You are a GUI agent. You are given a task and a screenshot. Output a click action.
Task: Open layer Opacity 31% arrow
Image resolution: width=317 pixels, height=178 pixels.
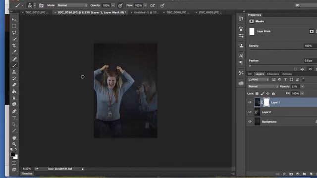coord(302,87)
